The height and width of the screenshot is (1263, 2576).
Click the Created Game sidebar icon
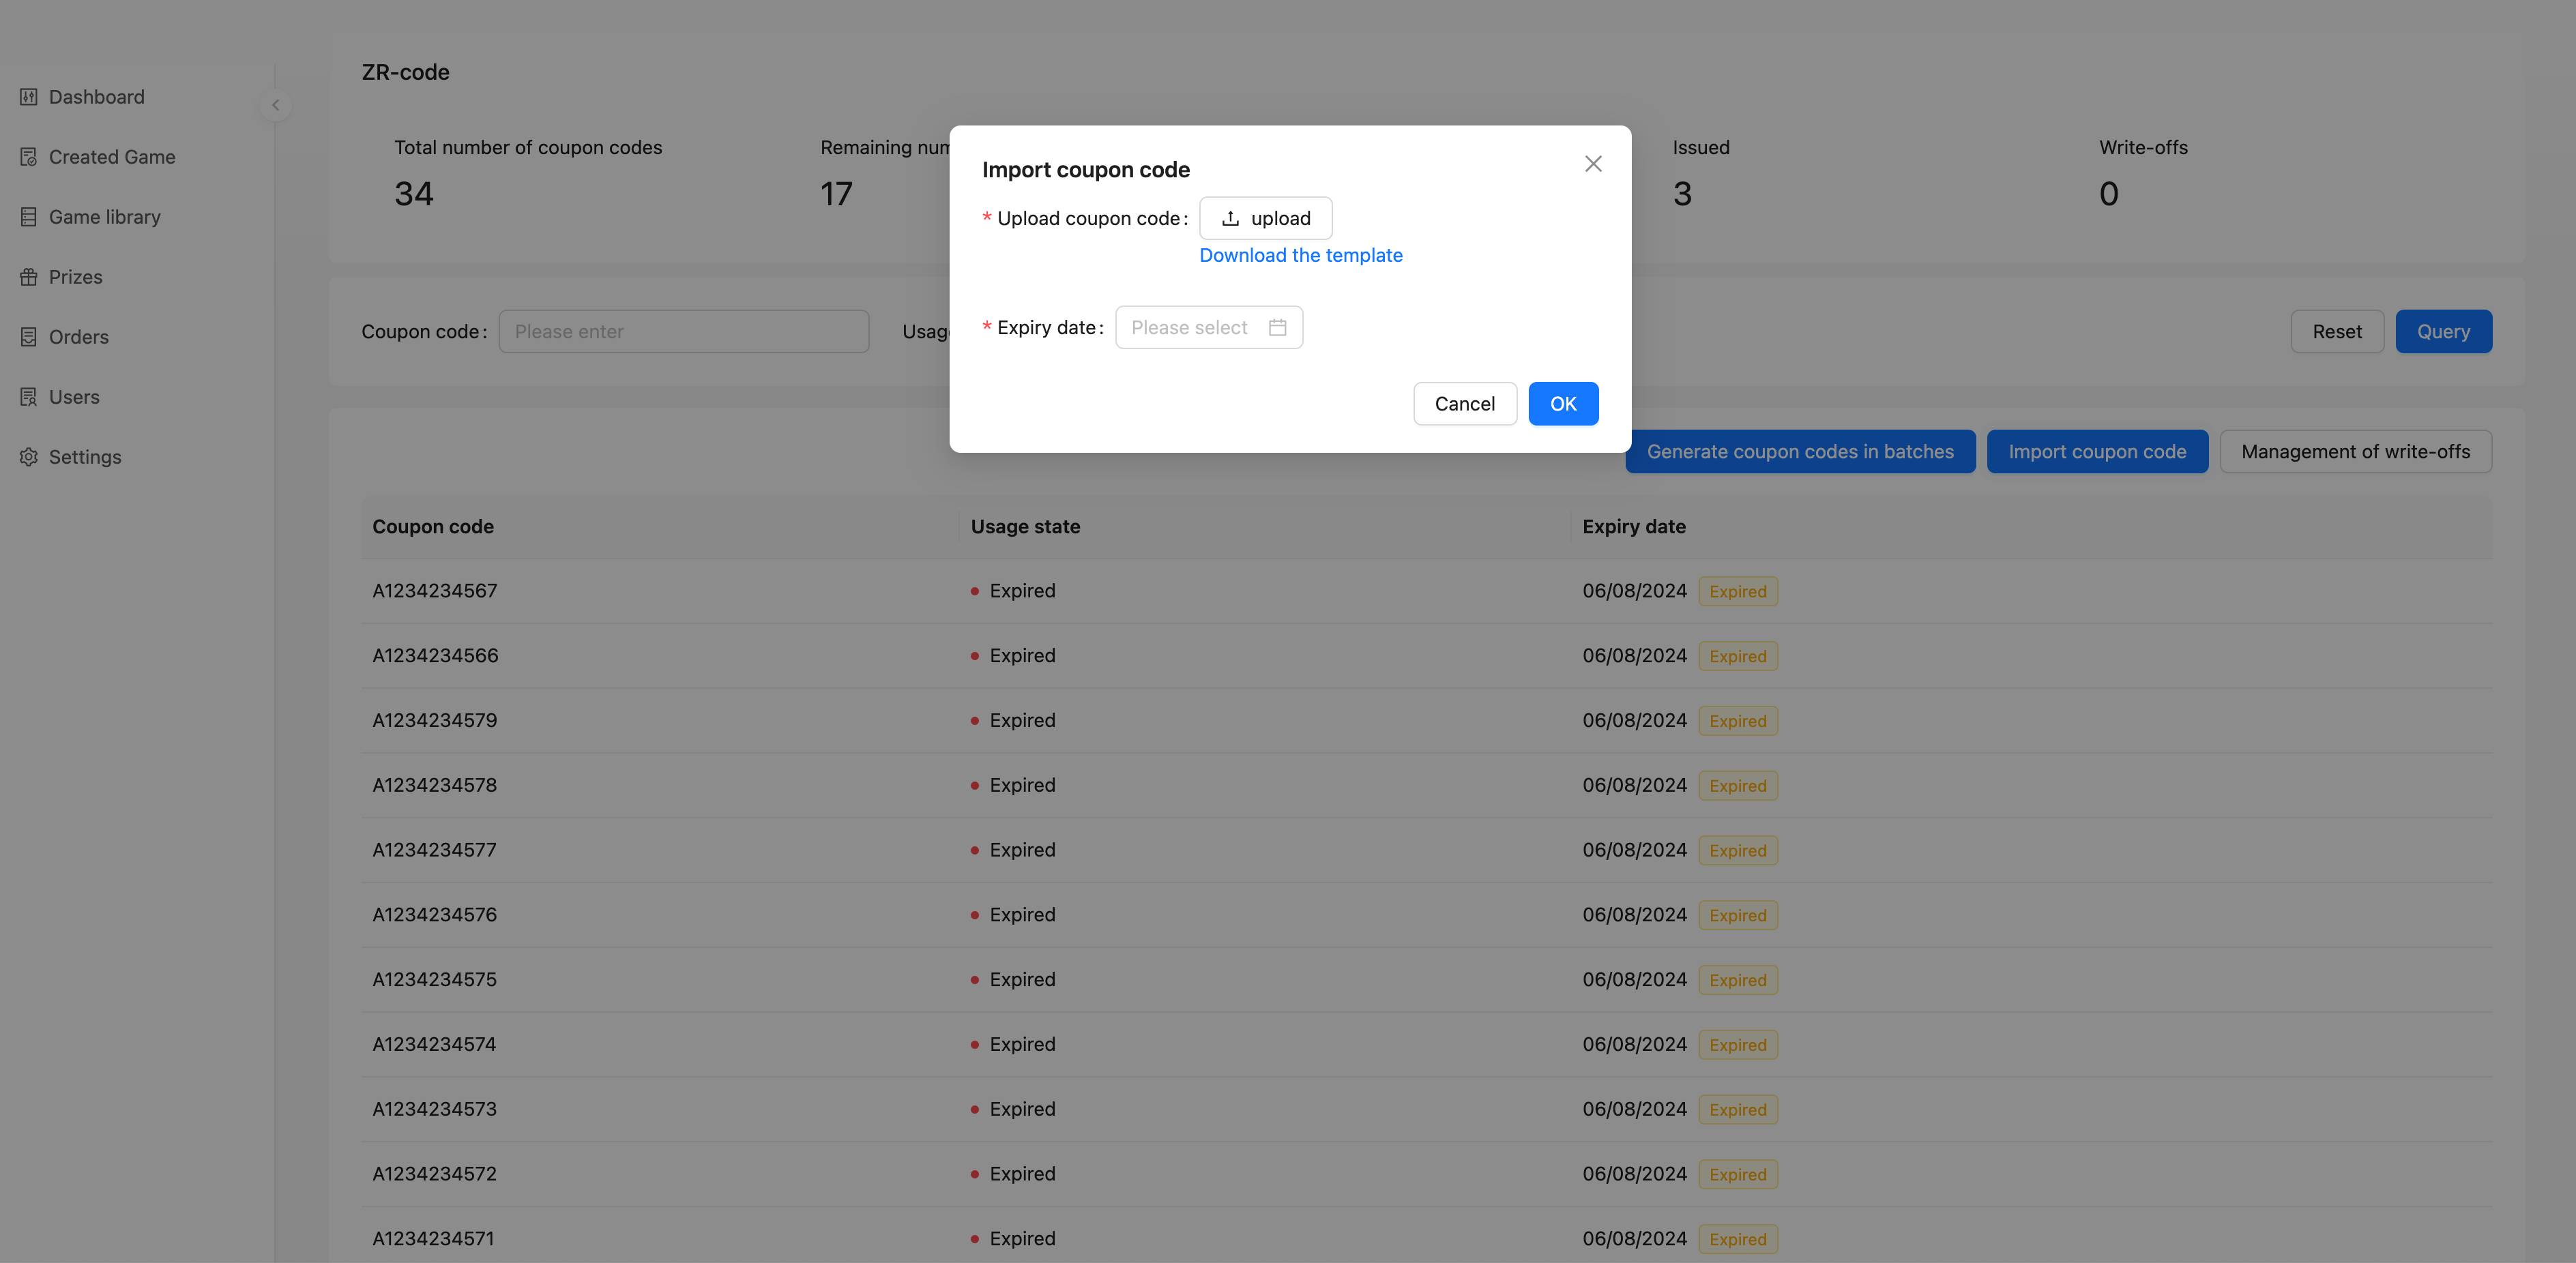pyautogui.click(x=28, y=157)
